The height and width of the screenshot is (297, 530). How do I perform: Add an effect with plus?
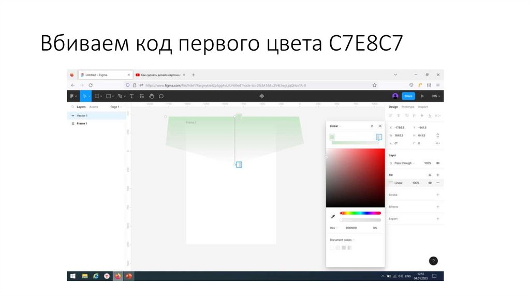coord(438,207)
